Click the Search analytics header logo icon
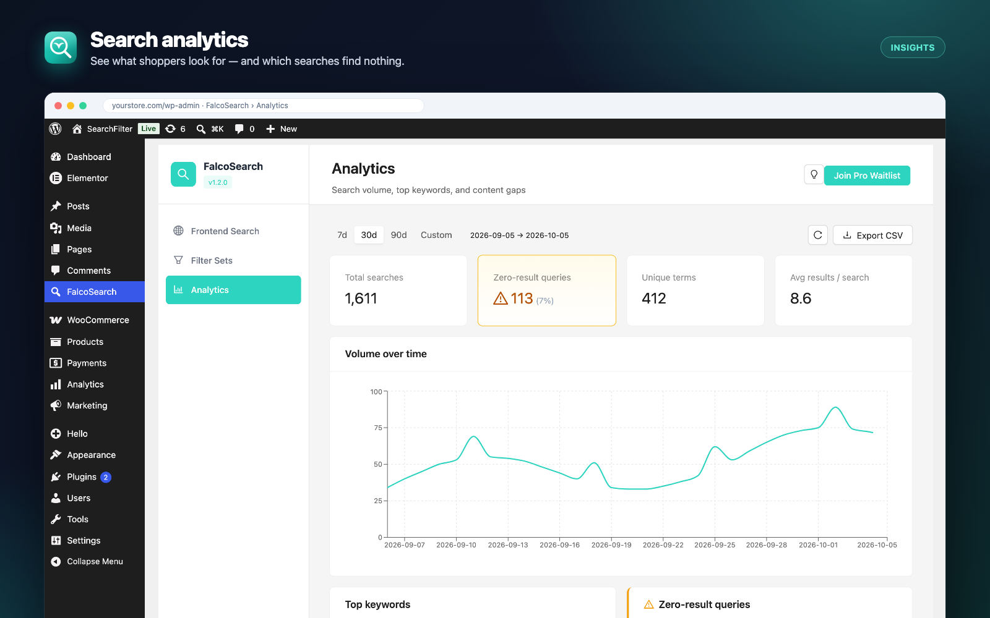Image resolution: width=990 pixels, height=618 pixels. click(61, 48)
